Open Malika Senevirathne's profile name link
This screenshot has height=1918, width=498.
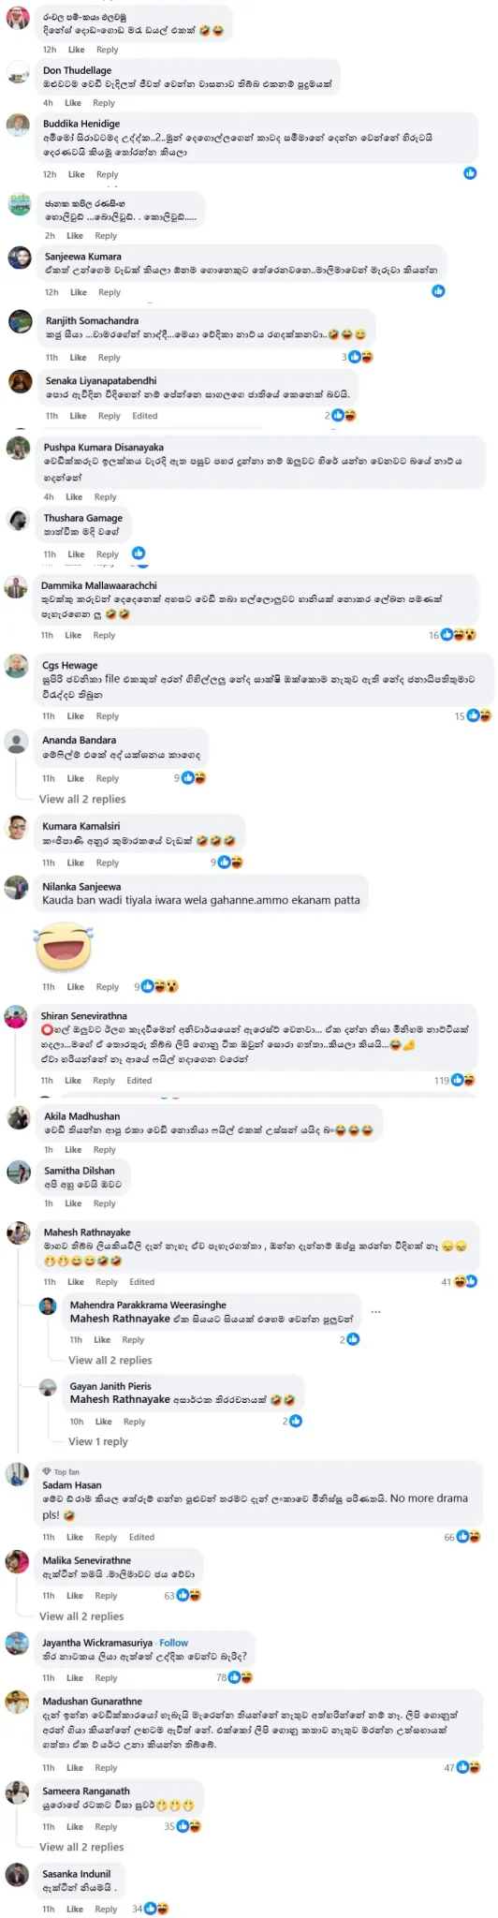pyautogui.click(x=87, y=1560)
